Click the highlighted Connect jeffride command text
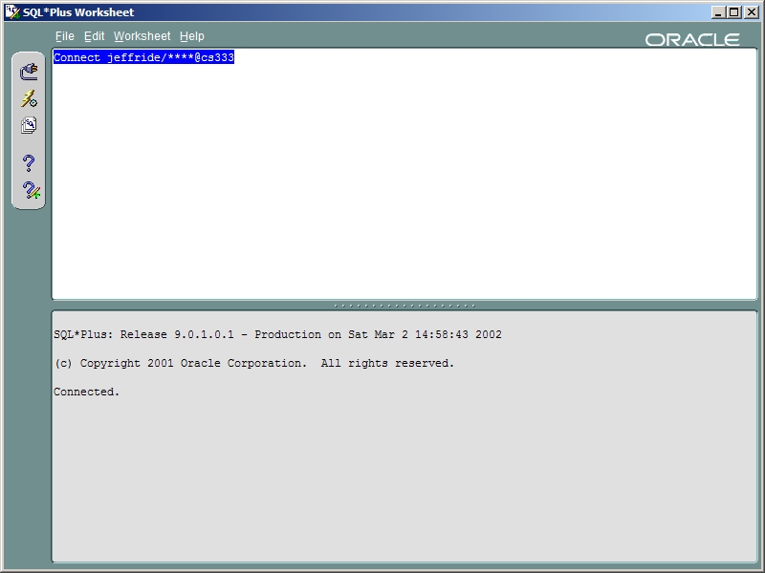The height and width of the screenshot is (573, 765). 143,58
